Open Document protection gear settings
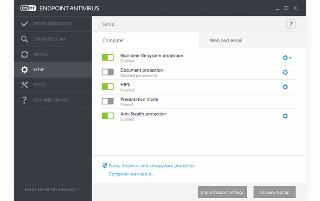The image size is (320, 201). (285, 72)
